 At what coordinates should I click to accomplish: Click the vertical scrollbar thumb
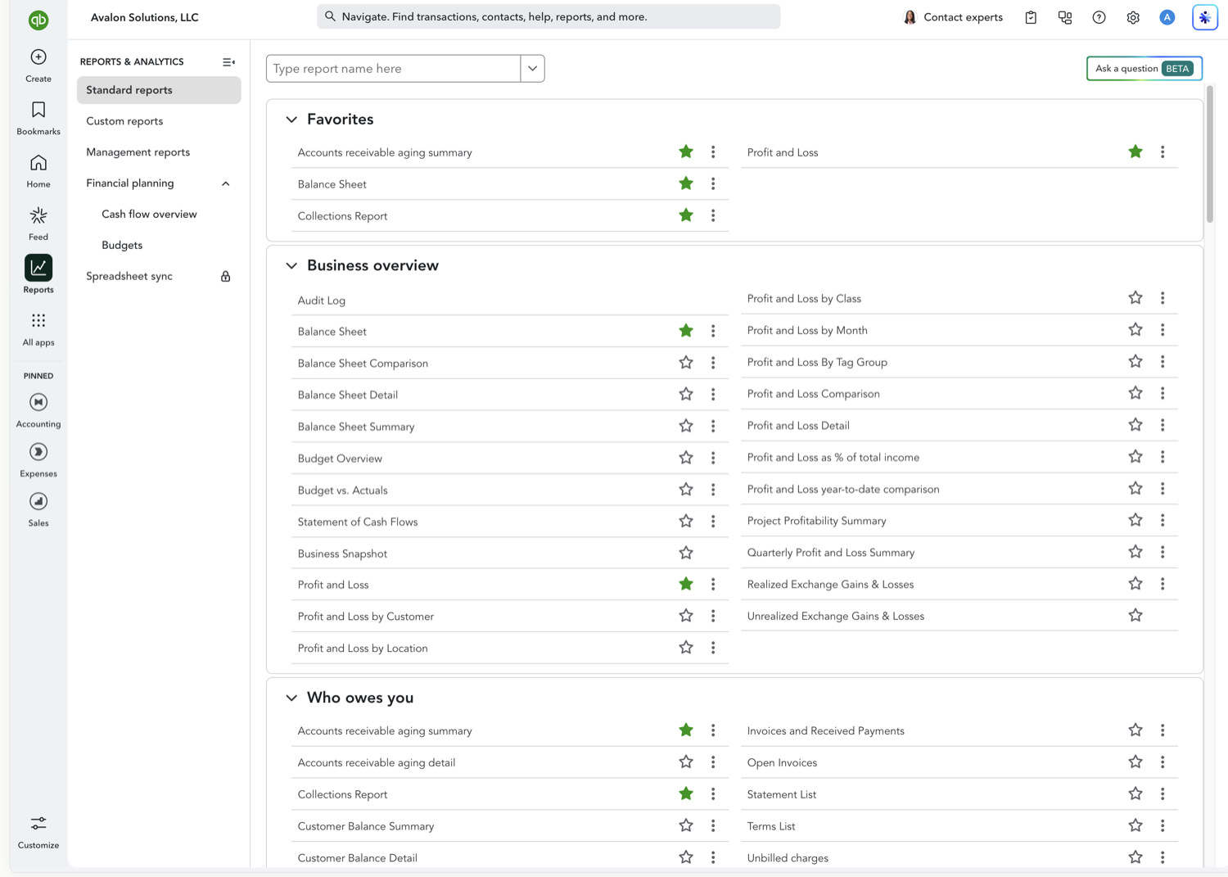click(x=1210, y=153)
